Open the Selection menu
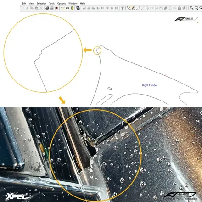 tap(41, 3)
